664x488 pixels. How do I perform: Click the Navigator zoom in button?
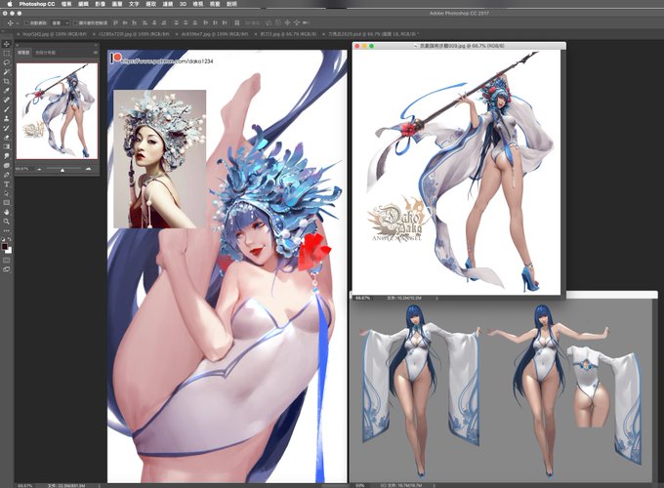point(88,169)
